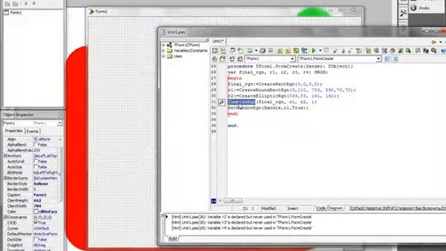Viewport: 446px width, 251px height.
Task: Switch to the Properties tab
Action: click(14, 131)
